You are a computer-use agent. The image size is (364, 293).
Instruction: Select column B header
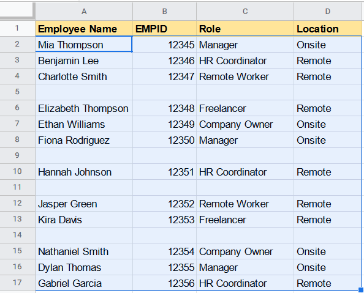pyautogui.click(x=165, y=11)
